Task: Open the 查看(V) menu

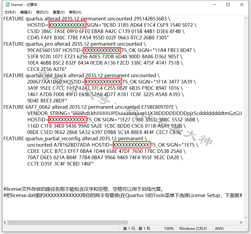Action: pyautogui.click(x=59, y=12)
